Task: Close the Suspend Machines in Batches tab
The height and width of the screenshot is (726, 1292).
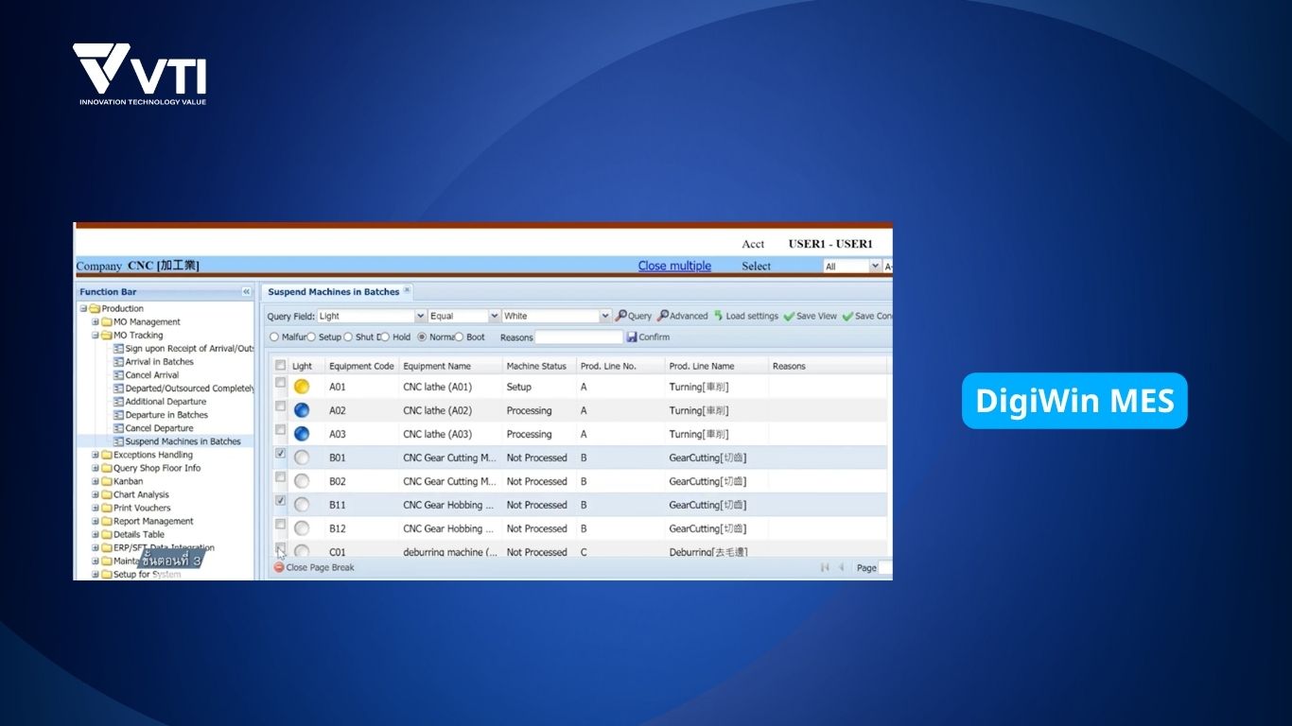Action: [408, 290]
